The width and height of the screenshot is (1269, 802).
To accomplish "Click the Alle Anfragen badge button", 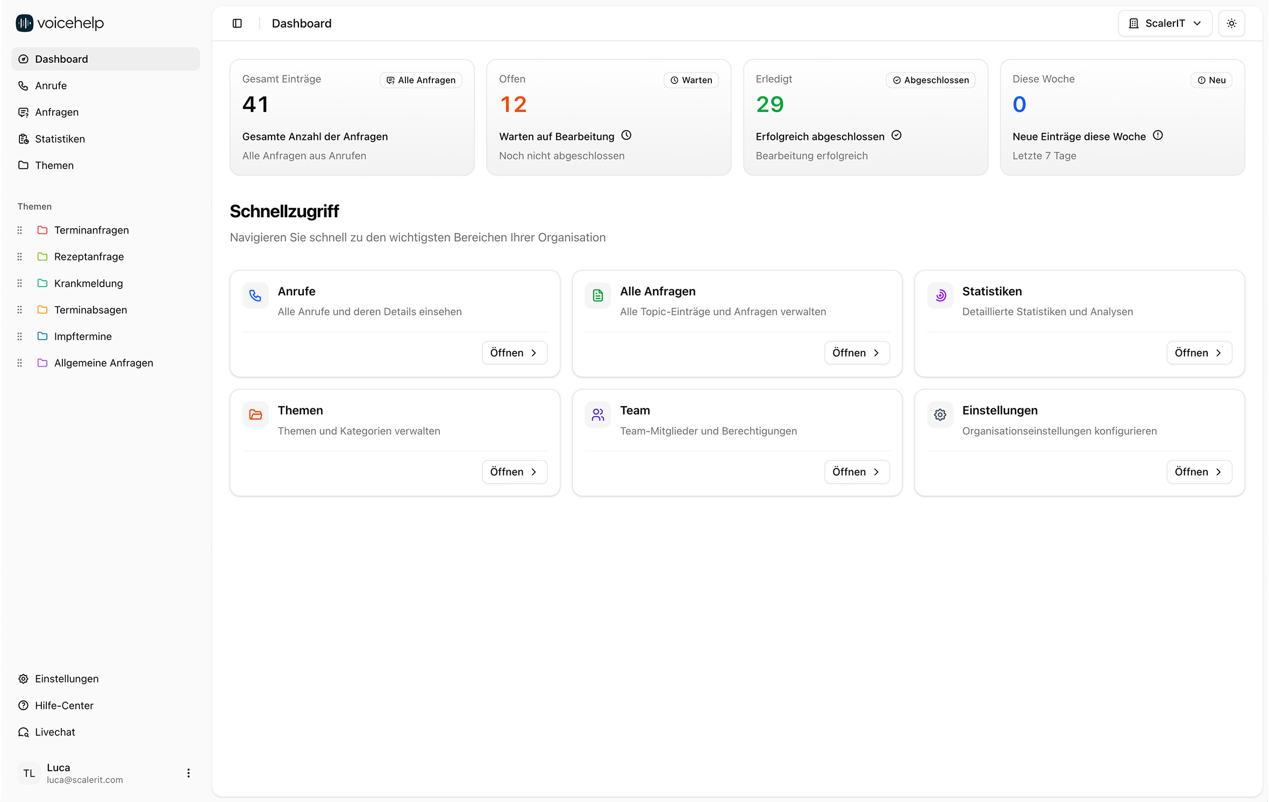I will click(420, 80).
